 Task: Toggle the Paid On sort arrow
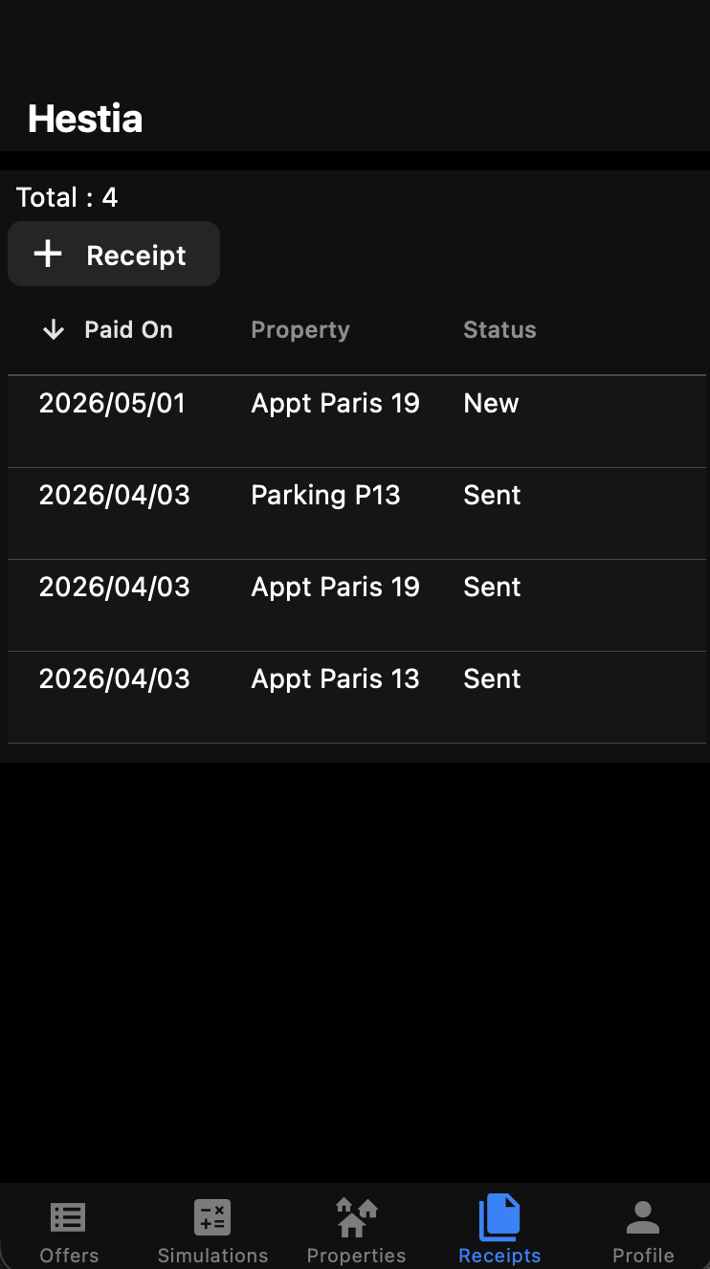pos(54,330)
